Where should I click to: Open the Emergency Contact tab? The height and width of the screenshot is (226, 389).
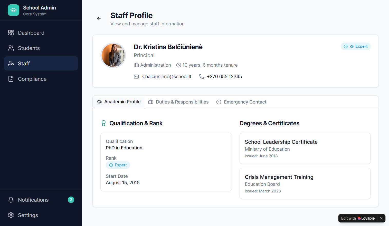click(241, 102)
